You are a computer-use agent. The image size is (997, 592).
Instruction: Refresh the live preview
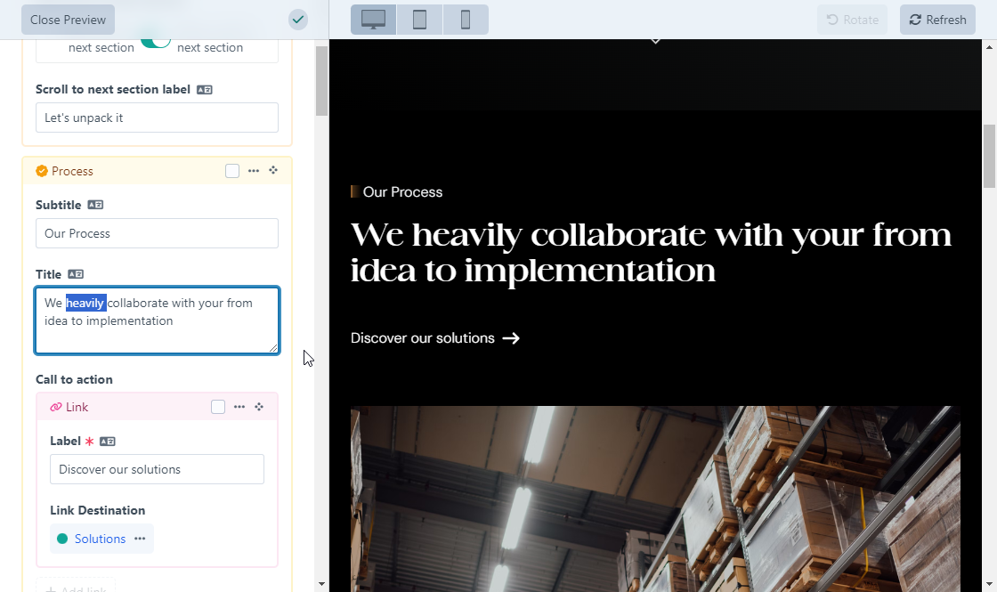937,20
